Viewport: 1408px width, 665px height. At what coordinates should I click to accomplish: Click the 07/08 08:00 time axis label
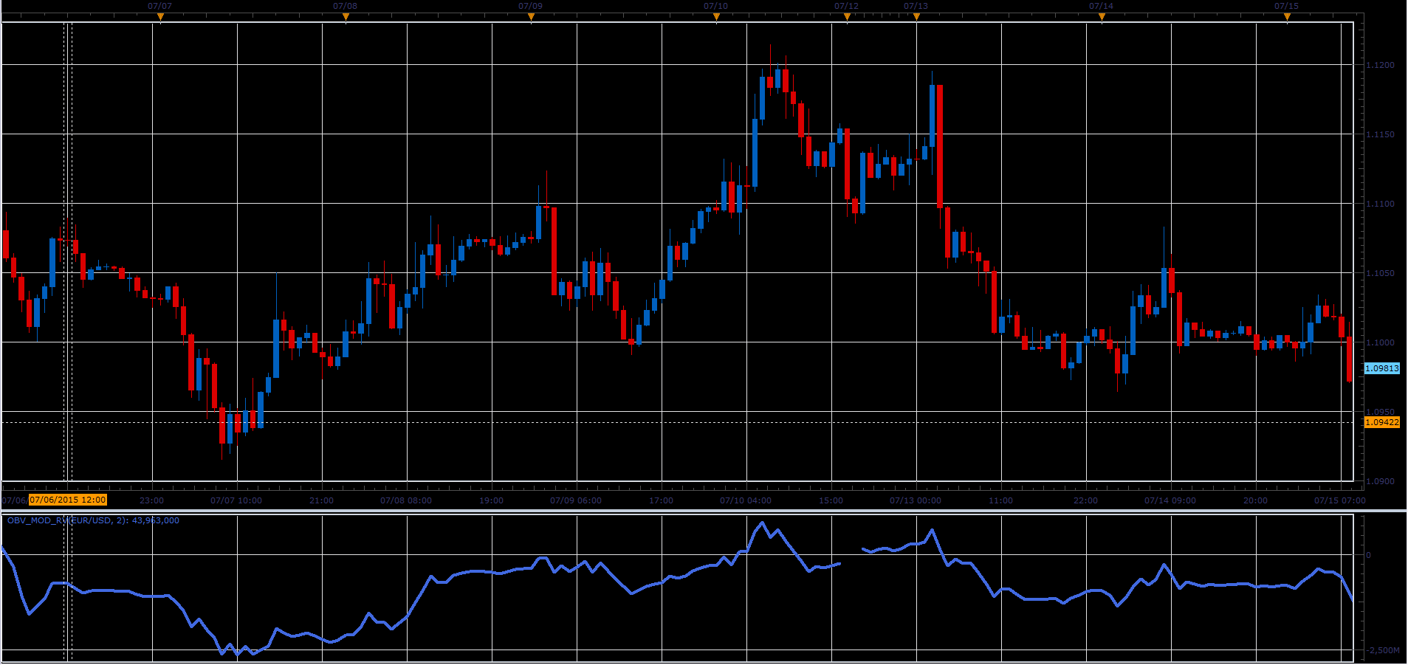pos(406,500)
